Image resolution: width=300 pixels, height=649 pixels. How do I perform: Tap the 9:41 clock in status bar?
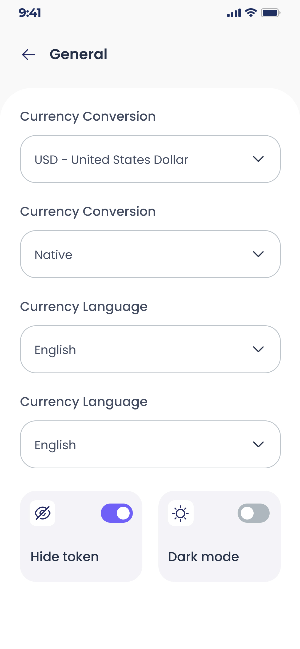pyautogui.click(x=30, y=13)
